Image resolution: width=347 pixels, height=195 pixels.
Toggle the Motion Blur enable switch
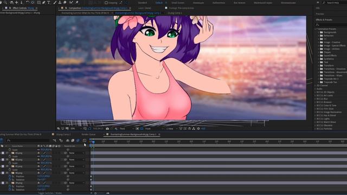(x=78, y=140)
